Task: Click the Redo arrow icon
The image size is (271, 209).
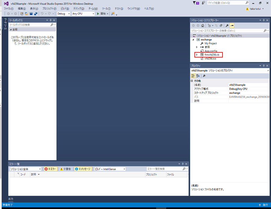Action: point(49,14)
